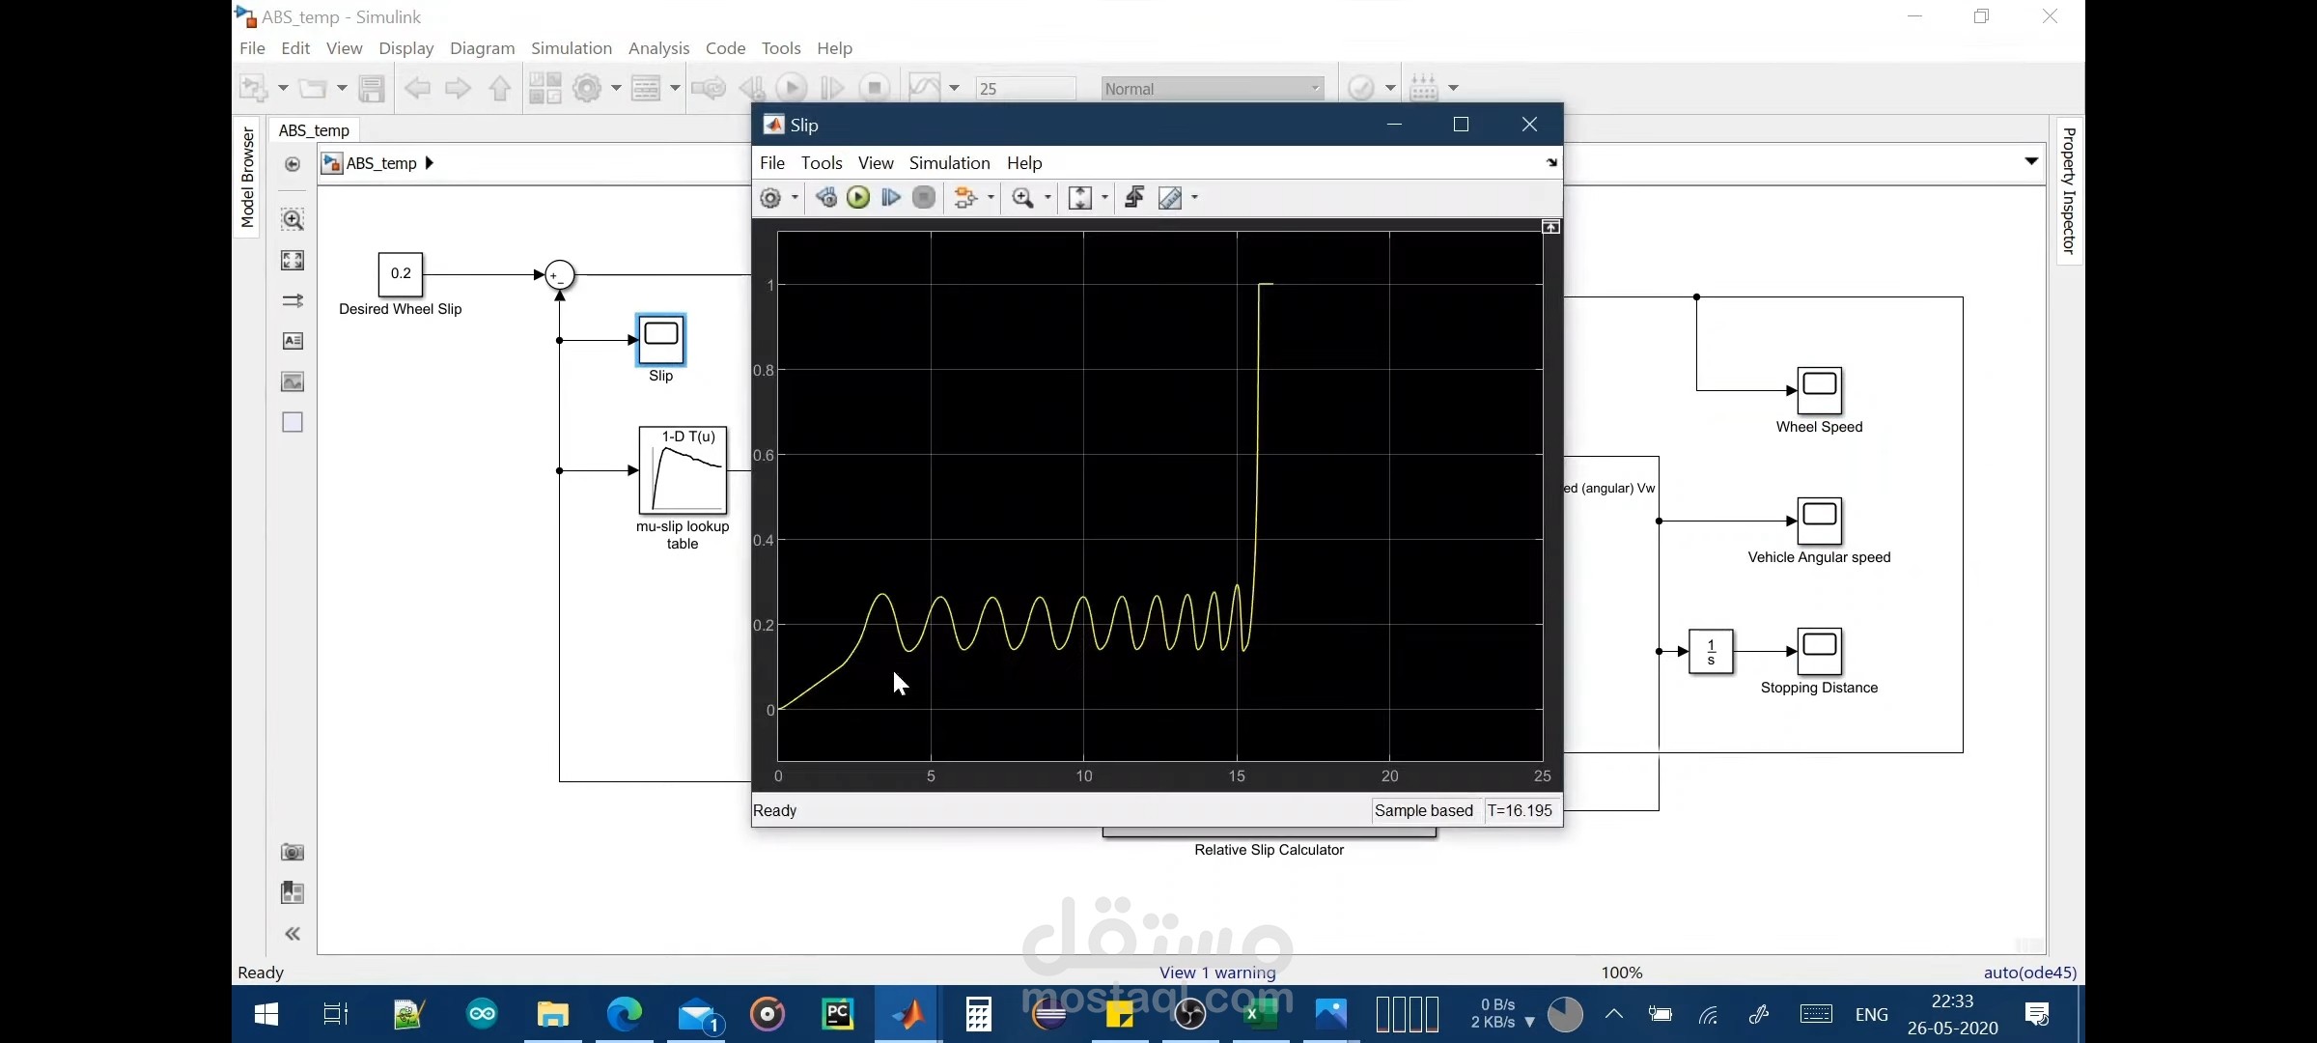Select the Zoom tool in Slip scope

(1022, 198)
